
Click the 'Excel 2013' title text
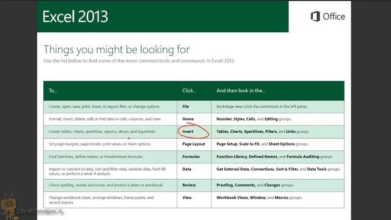75,16
